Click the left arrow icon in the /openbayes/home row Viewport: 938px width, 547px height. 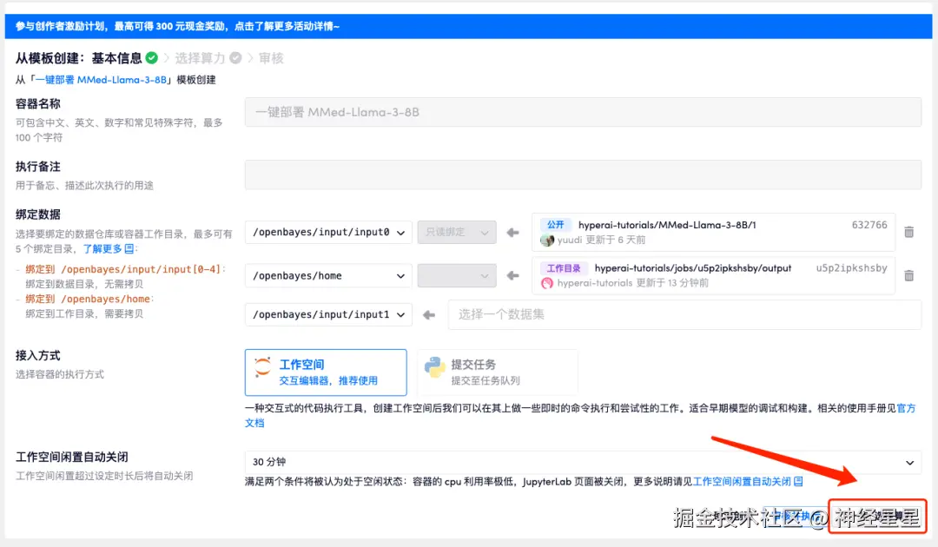(512, 275)
